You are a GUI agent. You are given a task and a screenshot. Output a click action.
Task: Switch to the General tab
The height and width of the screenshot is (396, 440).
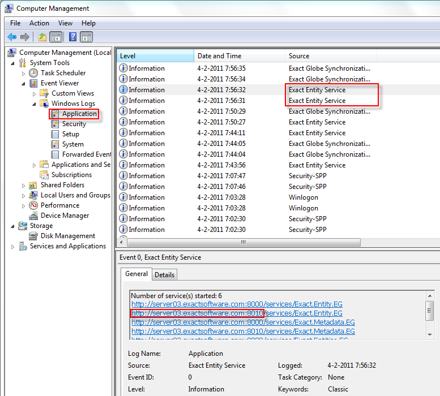[136, 274]
